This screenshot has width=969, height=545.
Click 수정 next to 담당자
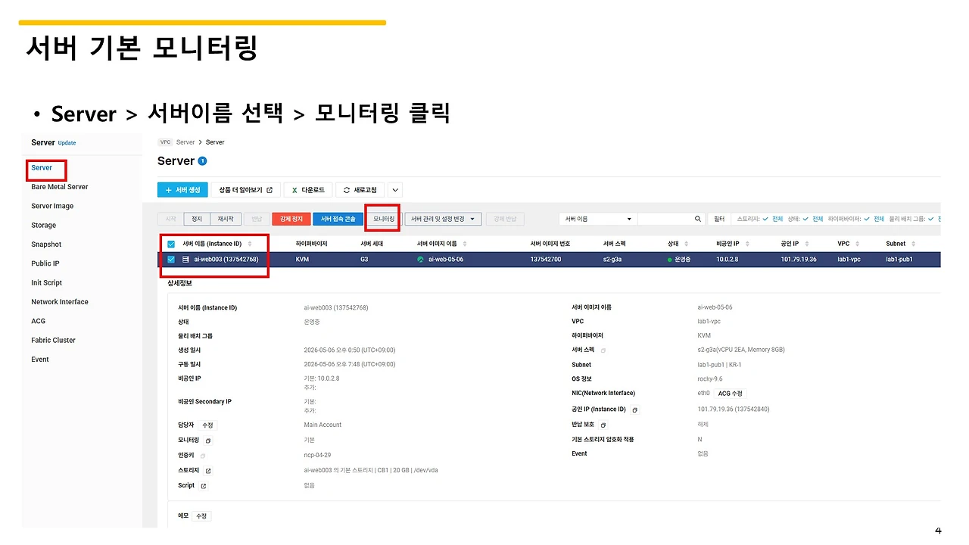point(207,425)
